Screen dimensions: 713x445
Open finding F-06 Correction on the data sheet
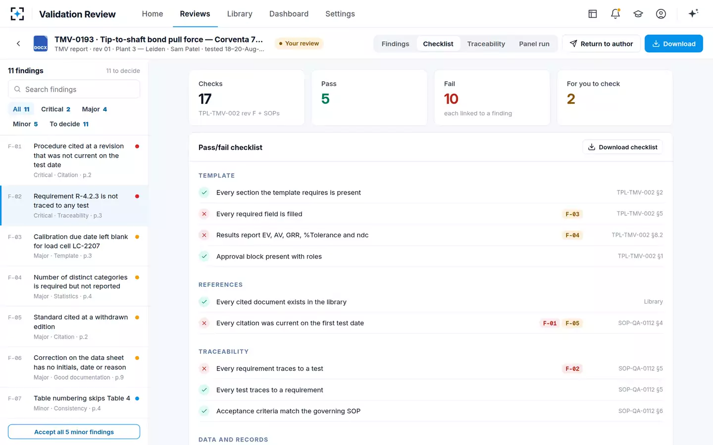[74, 367]
